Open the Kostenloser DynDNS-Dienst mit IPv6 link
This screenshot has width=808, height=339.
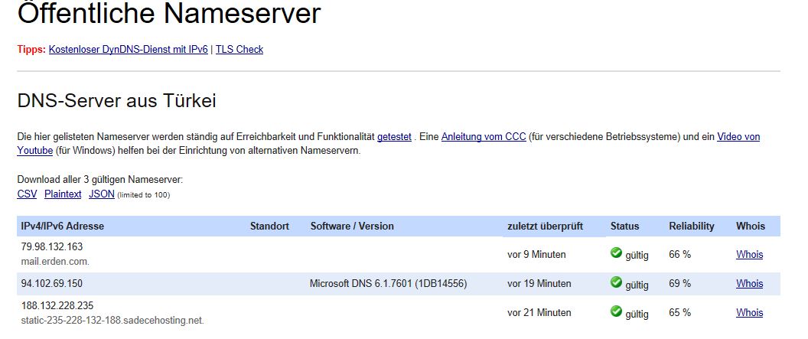129,50
